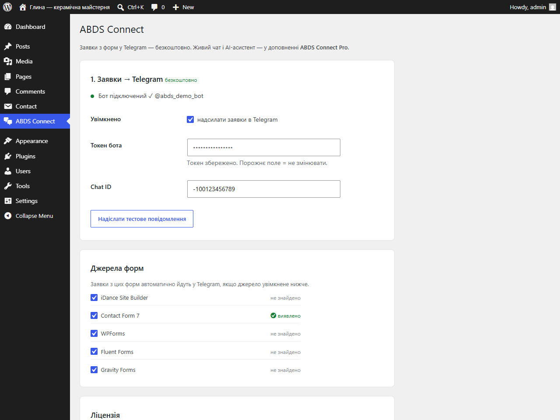Toggle the WPForms source checkbox

coord(94,333)
